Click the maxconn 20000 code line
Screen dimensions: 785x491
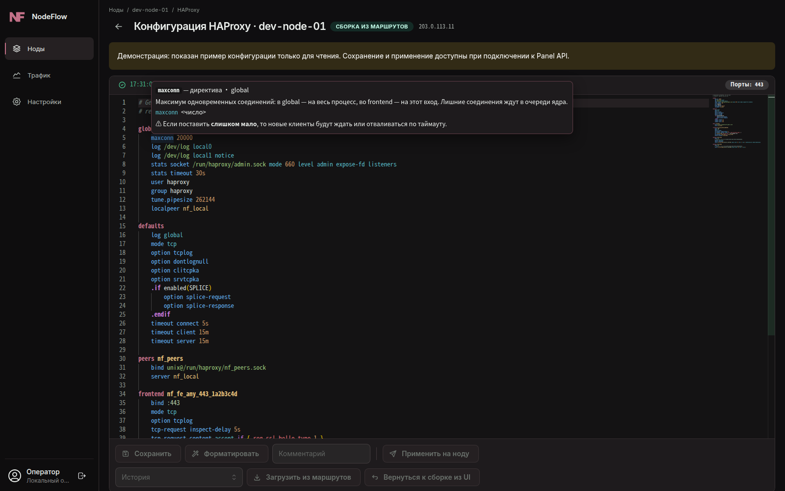pyautogui.click(x=172, y=138)
